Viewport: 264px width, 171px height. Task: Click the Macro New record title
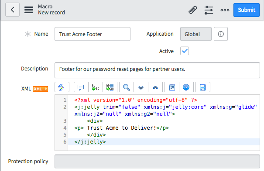coord(51,10)
